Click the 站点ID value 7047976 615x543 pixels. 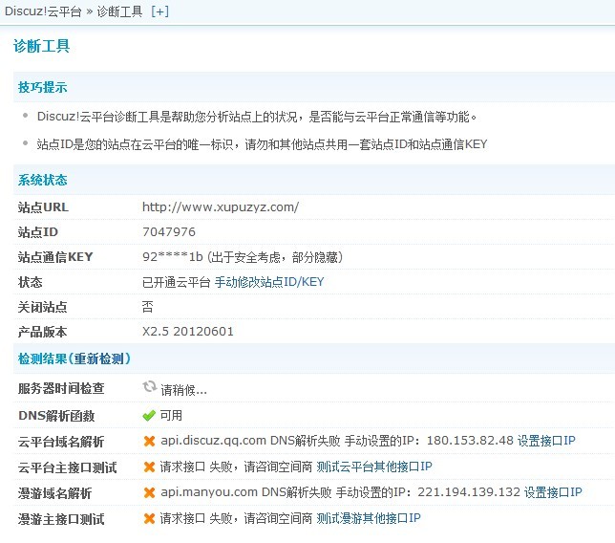(169, 231)
